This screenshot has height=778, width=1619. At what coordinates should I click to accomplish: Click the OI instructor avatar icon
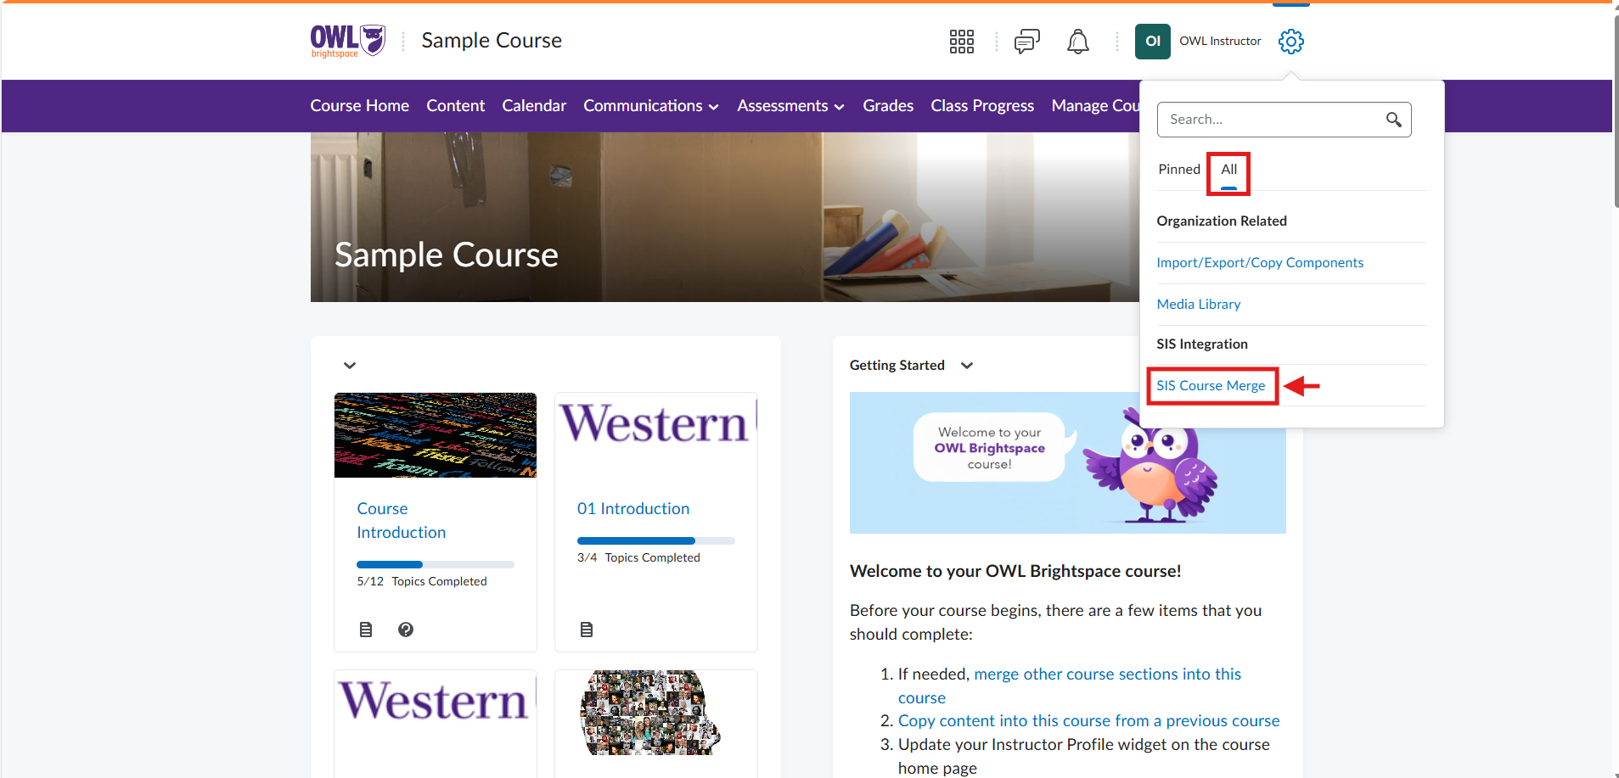click(x=1152, y=41)
